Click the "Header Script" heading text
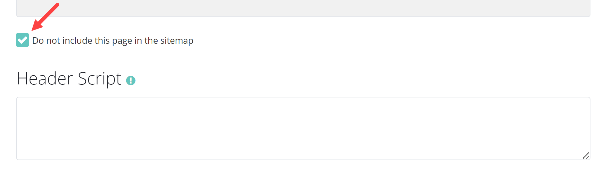Viewport: 610px width, 180px height. (69, 79)
